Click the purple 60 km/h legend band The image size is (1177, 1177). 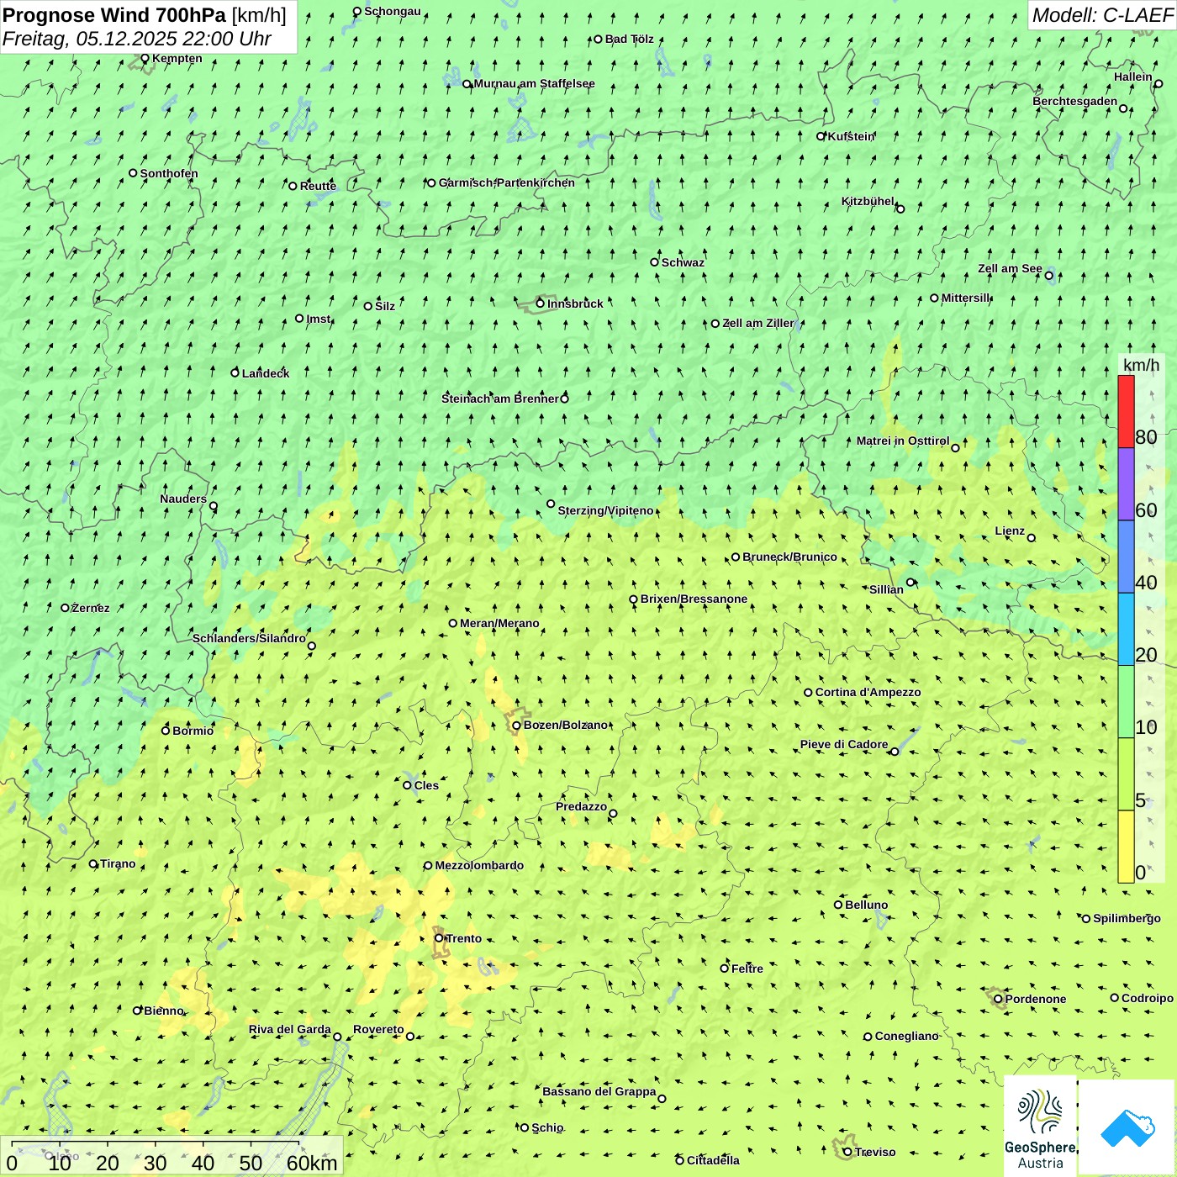(1126, 484)
